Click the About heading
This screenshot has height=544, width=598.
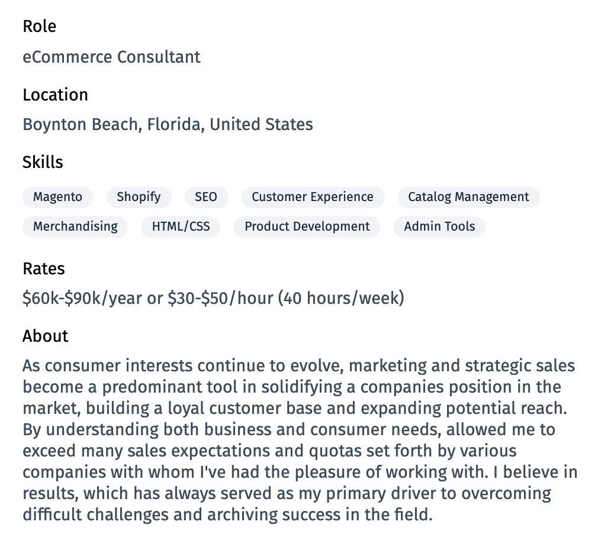[46, 336]
